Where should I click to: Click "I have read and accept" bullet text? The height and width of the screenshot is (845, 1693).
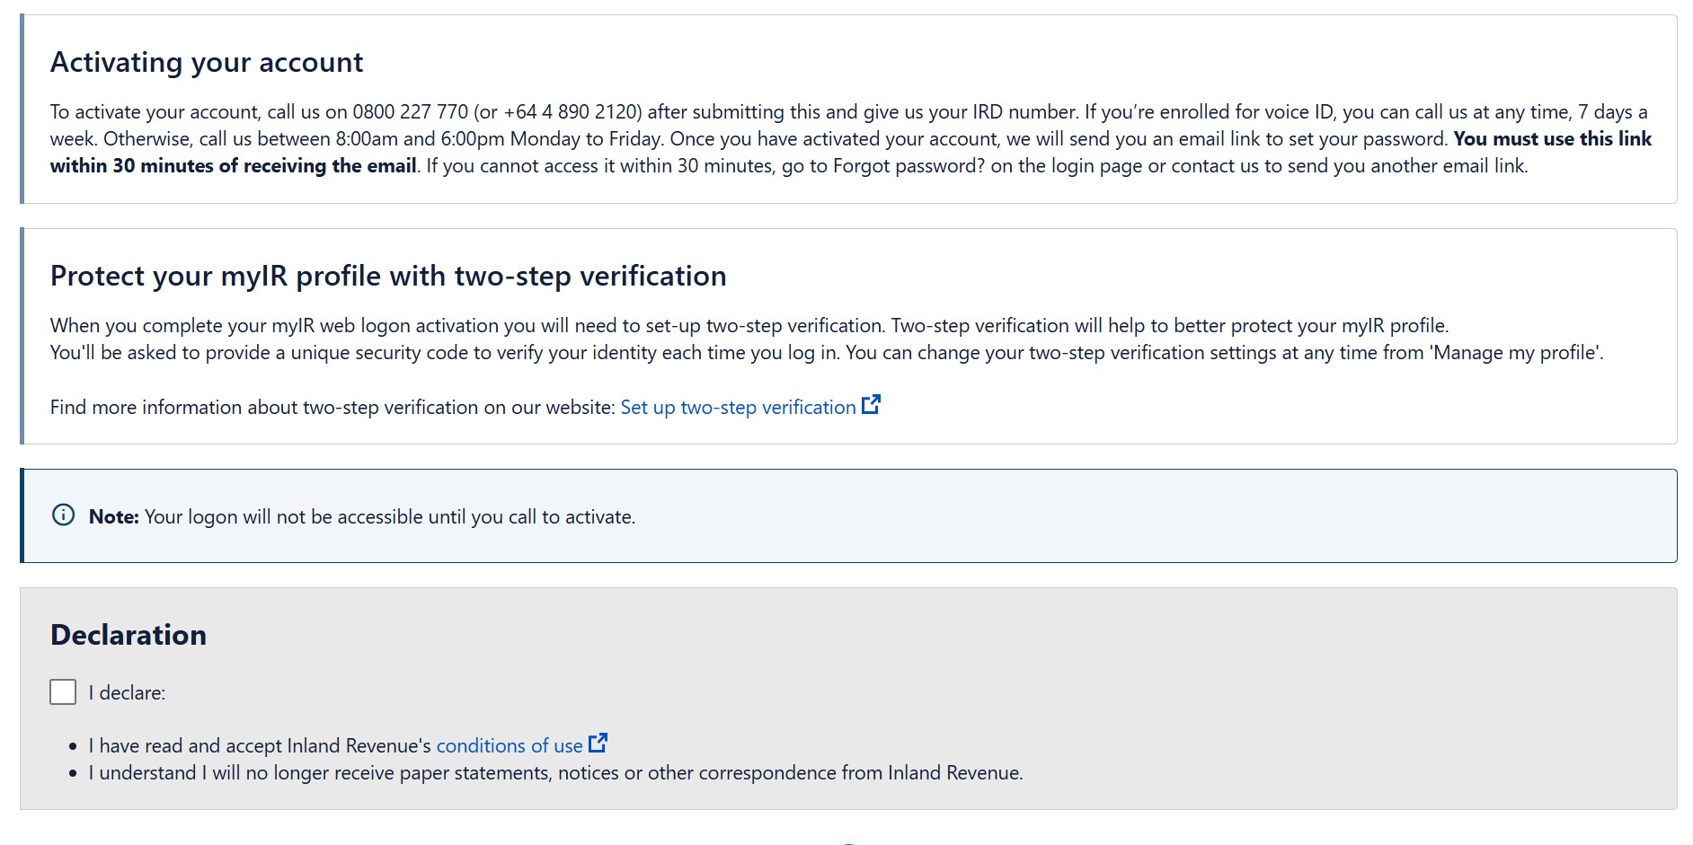(x=260, y=746)
